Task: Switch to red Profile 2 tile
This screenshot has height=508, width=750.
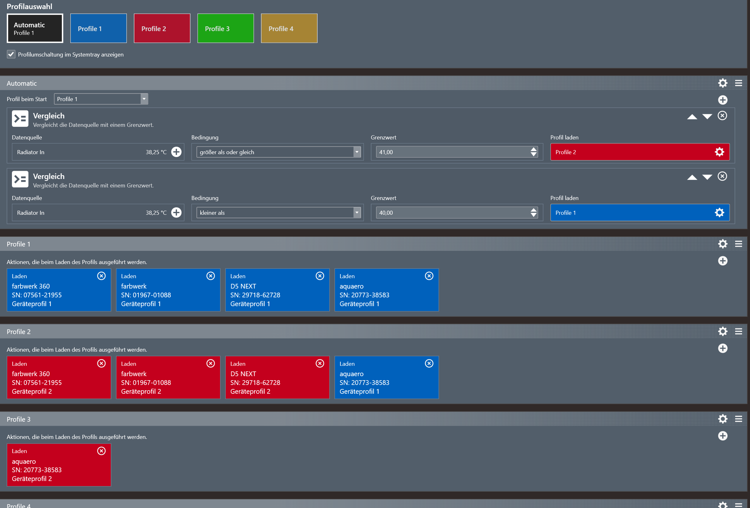Action: pyautogui.click(x=162, y=28)
